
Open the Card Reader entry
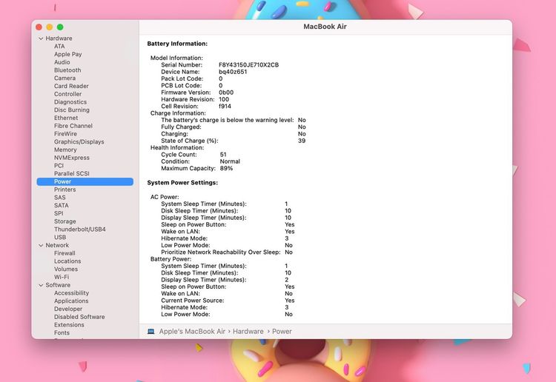click(71, 86)
